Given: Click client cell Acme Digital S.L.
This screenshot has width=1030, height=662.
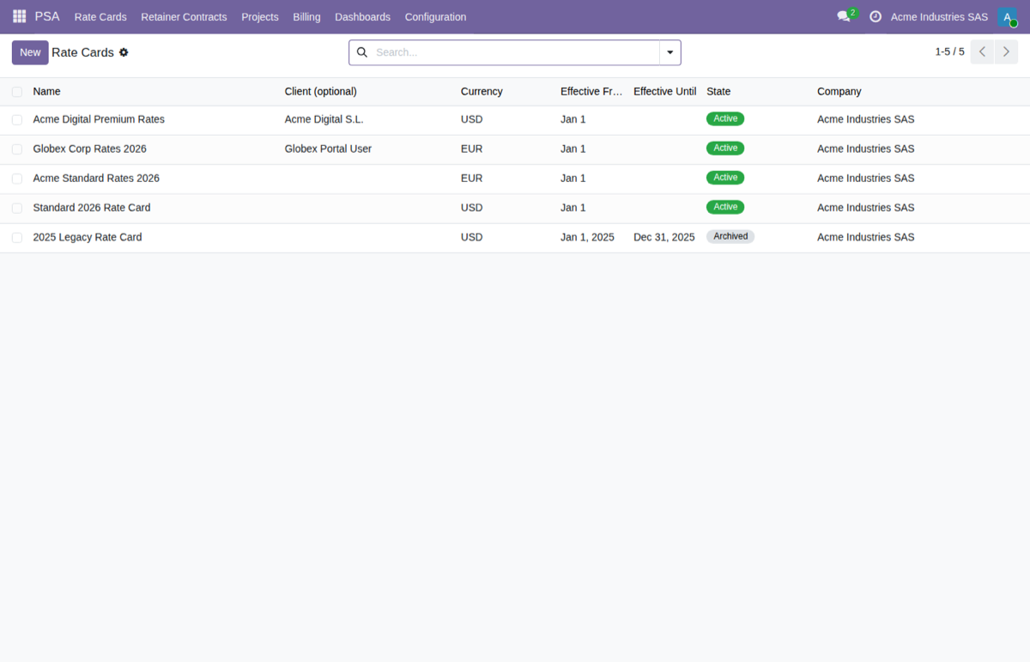Looking at the screenshot, I should 324,119.
